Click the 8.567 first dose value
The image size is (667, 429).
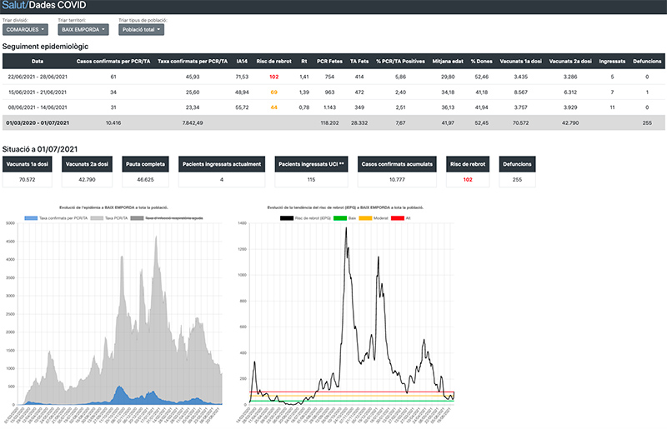[x=520, y=92]
